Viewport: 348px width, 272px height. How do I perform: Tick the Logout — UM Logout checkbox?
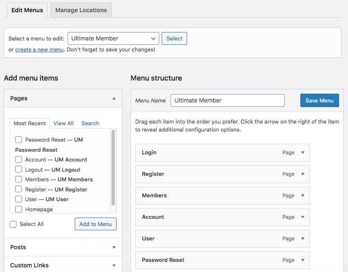click(19, 170)
